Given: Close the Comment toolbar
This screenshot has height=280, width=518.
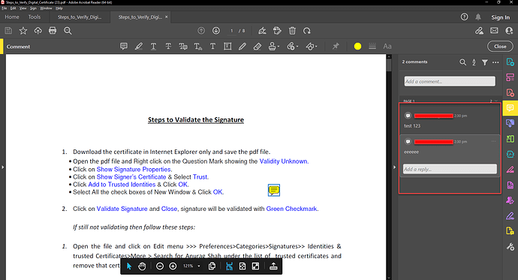Looking at the screenshot, I should click(500, 47).
